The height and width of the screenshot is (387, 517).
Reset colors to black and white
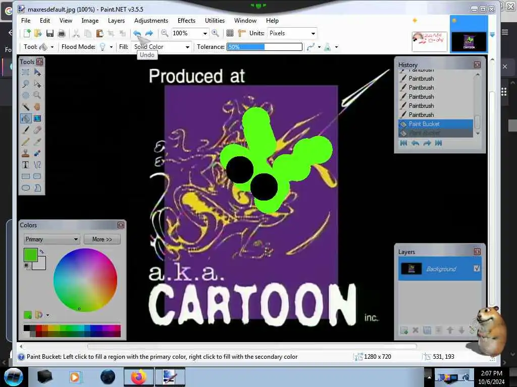click(x=26, y=266)
